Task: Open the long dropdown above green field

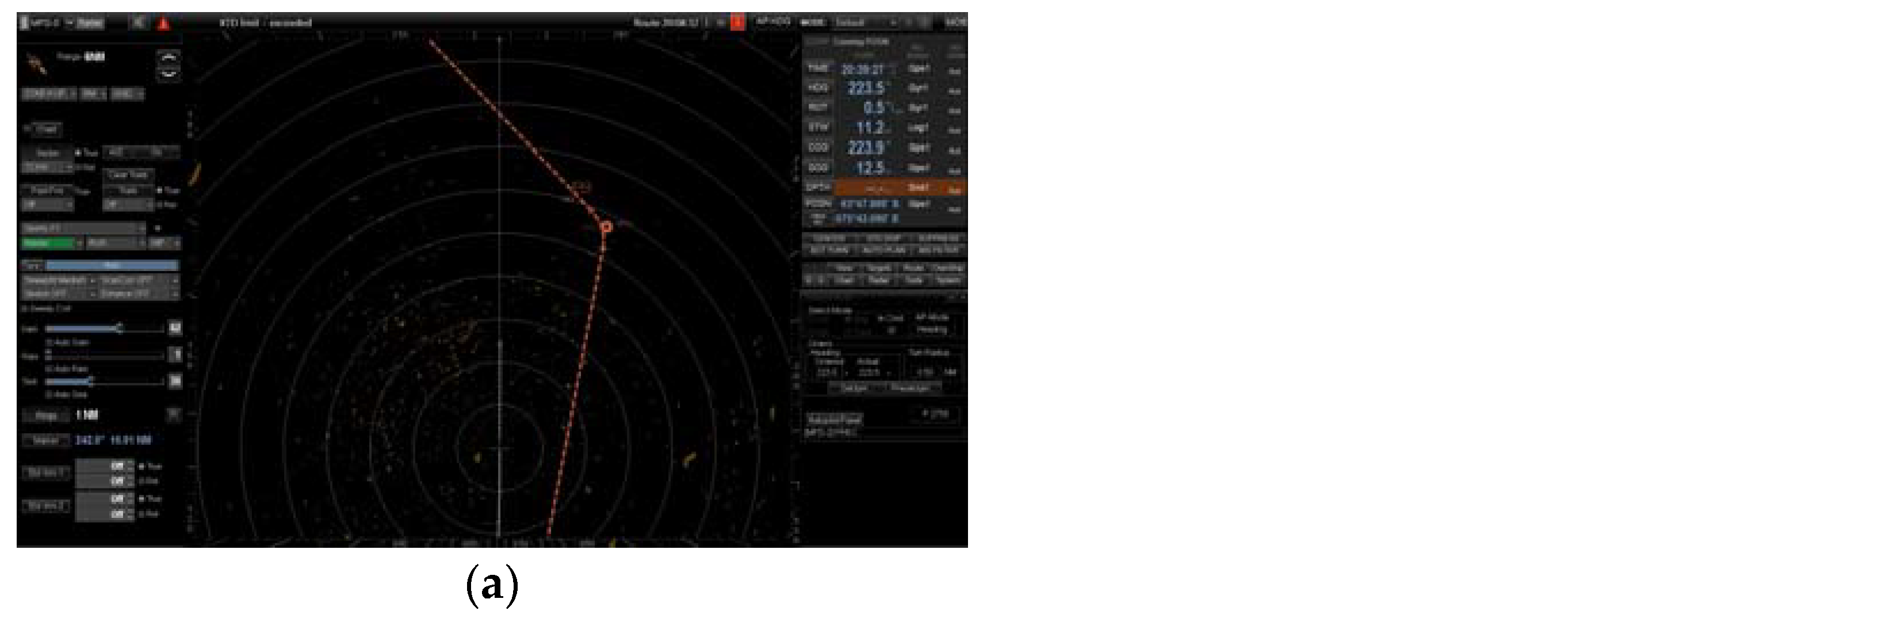Action: [x=85, y=228]
